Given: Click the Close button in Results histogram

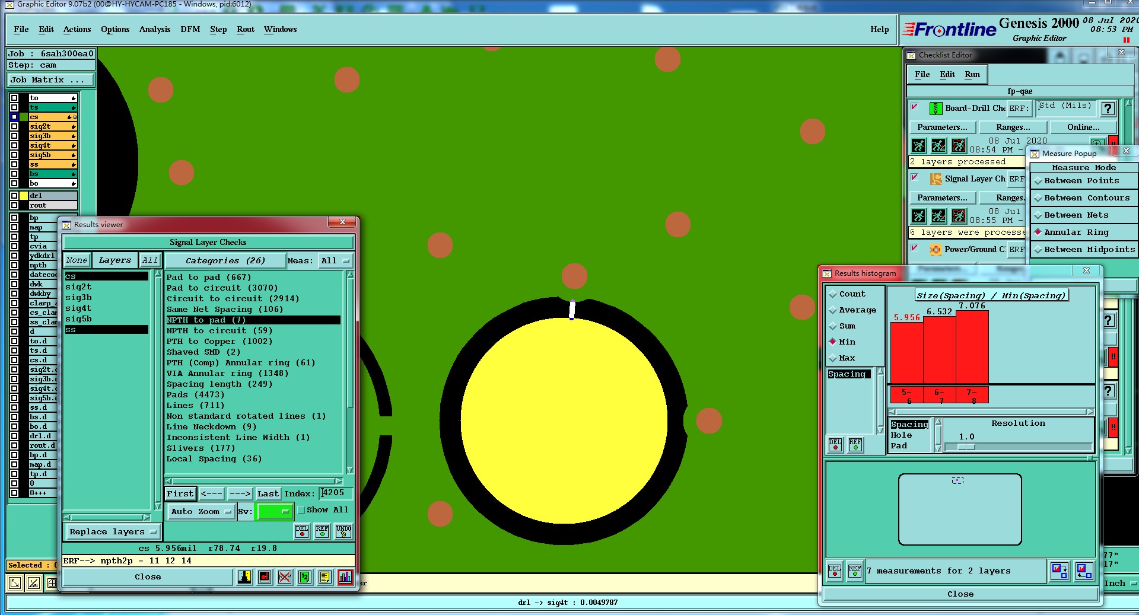Looking at the screenshot, I should [x=960, y=594].
